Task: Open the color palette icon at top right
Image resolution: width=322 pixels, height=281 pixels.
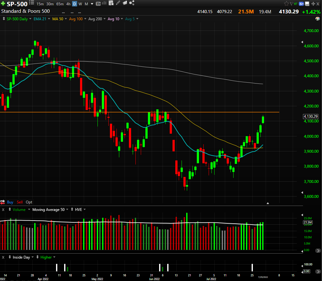Action: [x=317, y=19]
